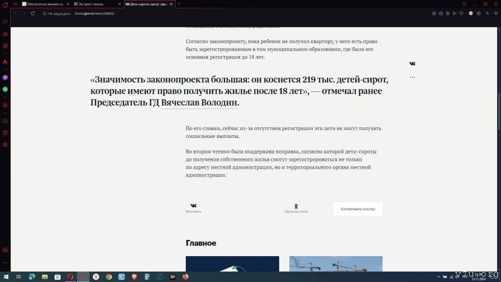Click the floating VK share icon on right

point(412,64)
